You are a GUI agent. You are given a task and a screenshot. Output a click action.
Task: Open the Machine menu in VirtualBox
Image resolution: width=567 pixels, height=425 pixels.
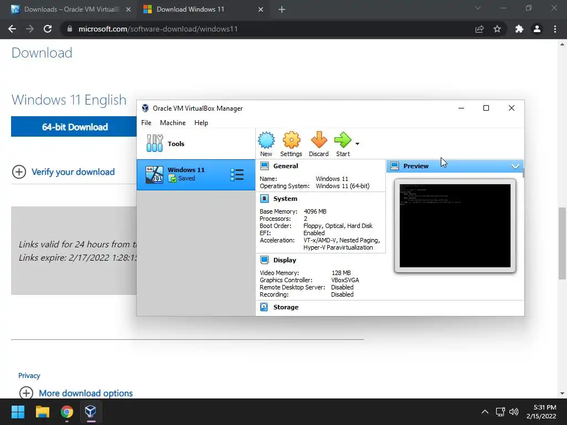tap(173, 122)
